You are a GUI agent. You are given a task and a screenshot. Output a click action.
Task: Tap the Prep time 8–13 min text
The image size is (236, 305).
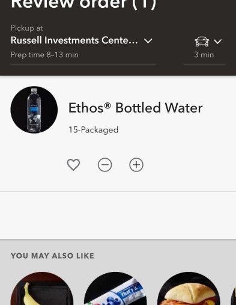pos(44,55)
